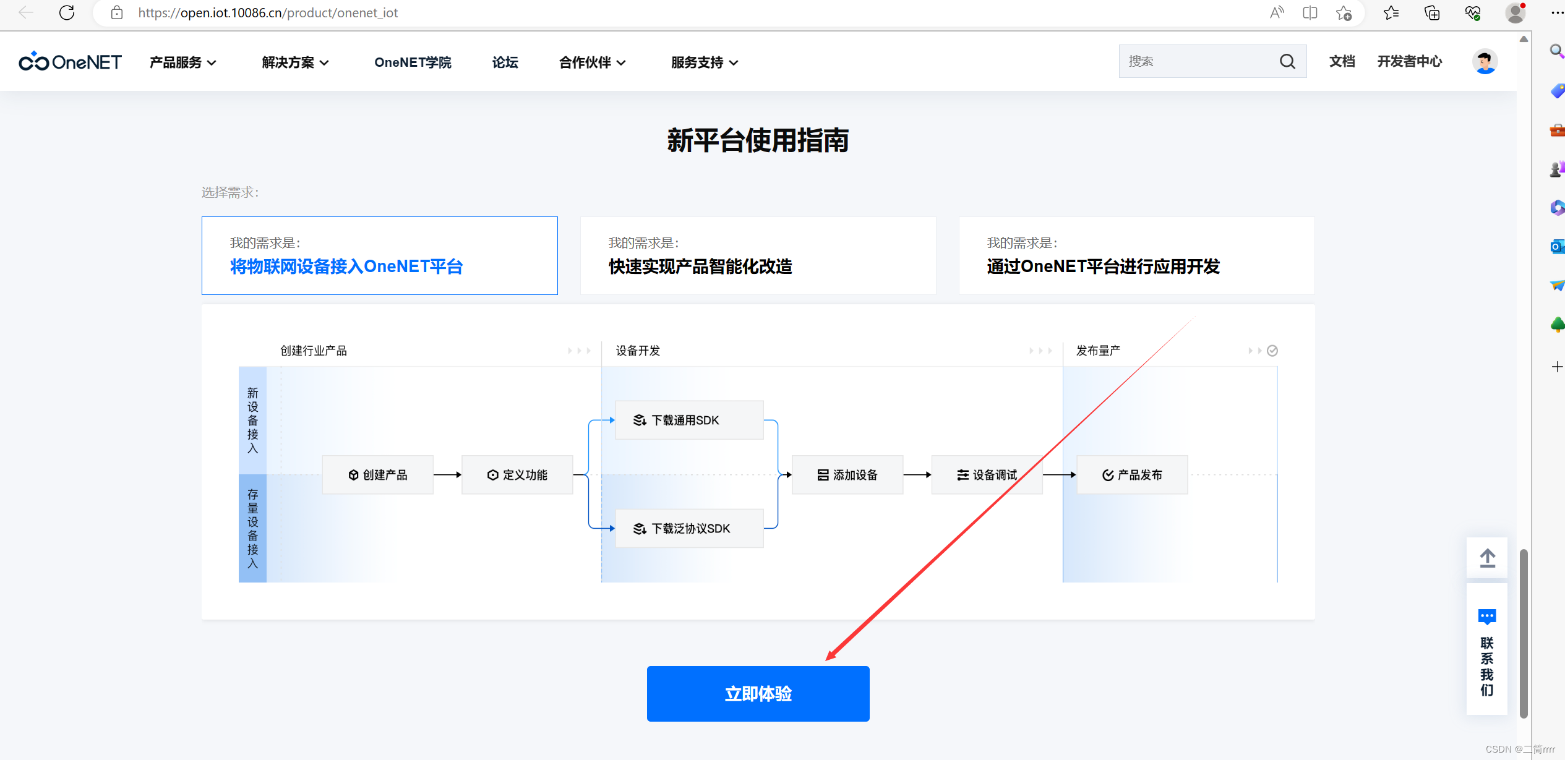This screenshot has width=1565, height=760.
Task: Expand the 解决方案 dropdown menu
Action: 295,62
